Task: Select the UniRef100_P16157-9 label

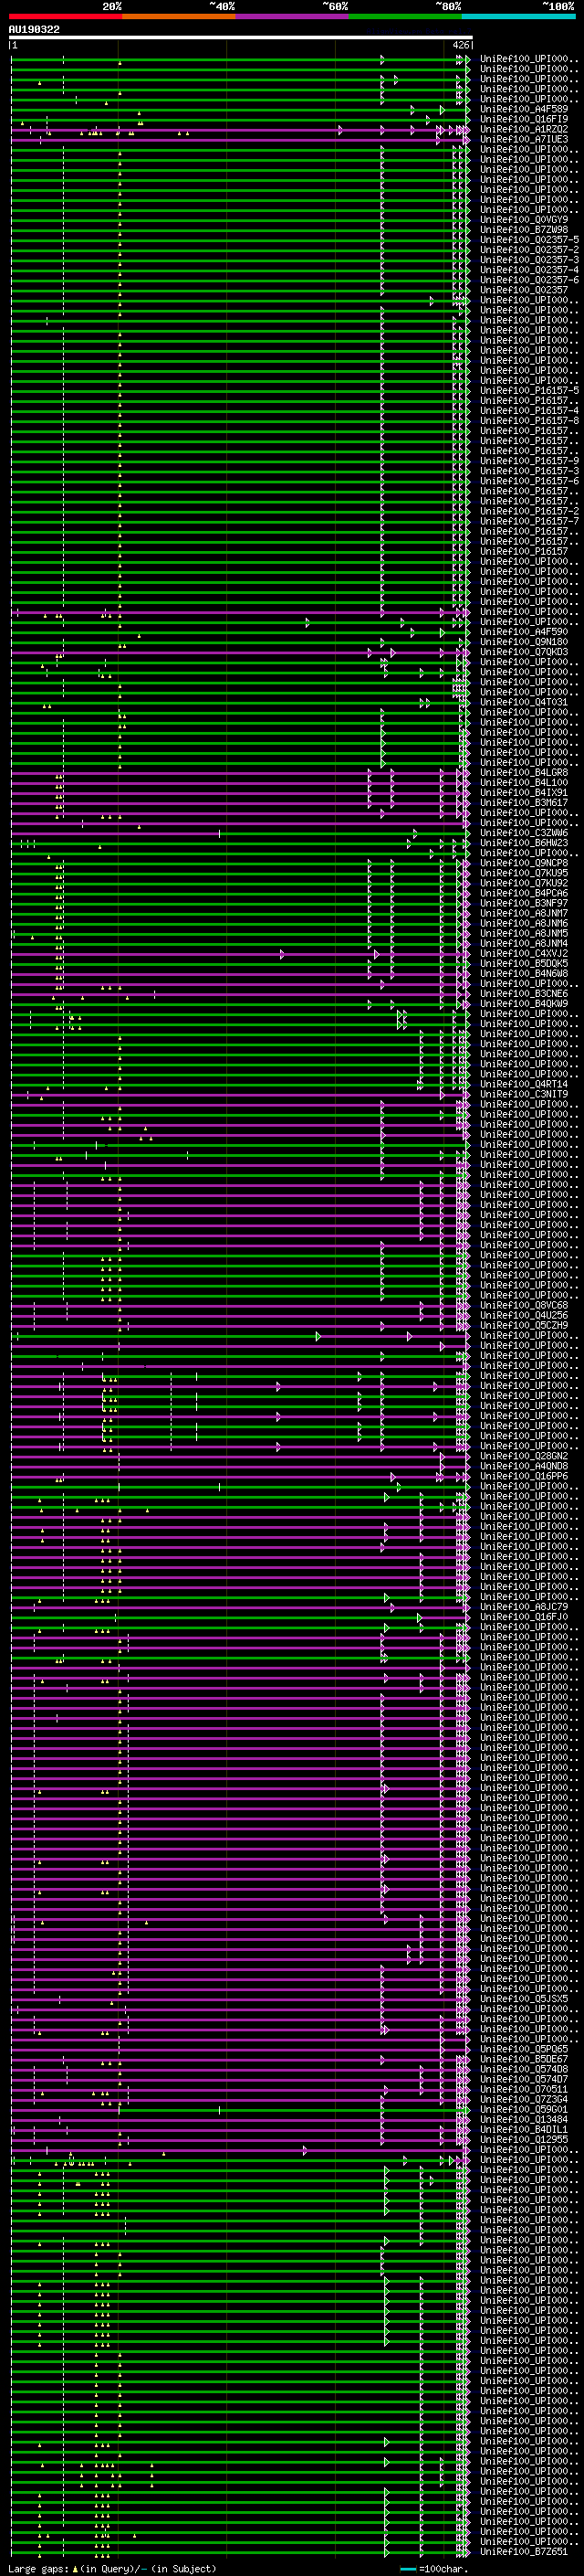Action: point(529,461)
